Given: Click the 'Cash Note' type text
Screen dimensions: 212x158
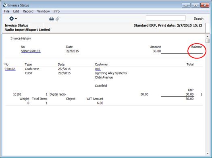Looking at the screenshot, I should point(32,69).
